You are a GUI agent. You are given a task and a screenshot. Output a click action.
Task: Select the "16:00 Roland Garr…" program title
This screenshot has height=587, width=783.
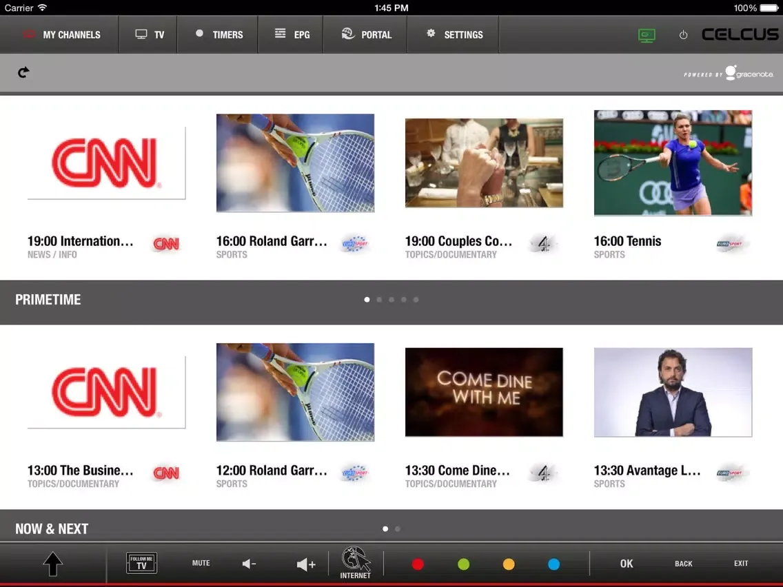[272, 241]
